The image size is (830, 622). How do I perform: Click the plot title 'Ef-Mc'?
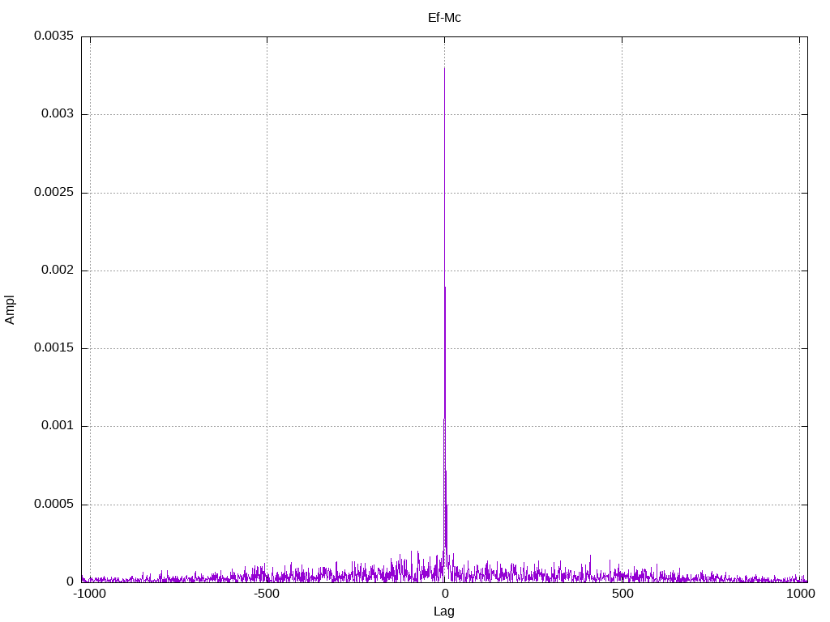click(444, 18)
